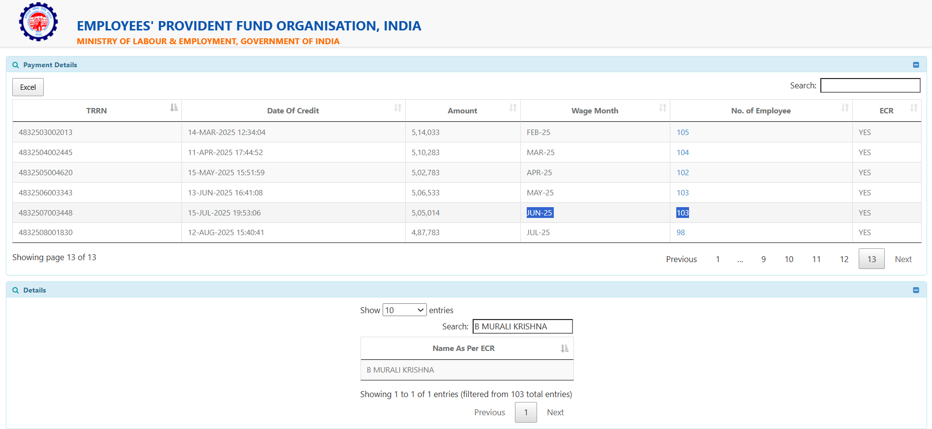Screen dimensions: 932x429
Task: Go to page 9 of payments
Action: 763,259
